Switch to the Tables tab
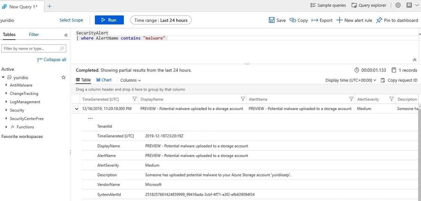The width and height of the screenshot is (421, 201). click(x=9, y=35)
